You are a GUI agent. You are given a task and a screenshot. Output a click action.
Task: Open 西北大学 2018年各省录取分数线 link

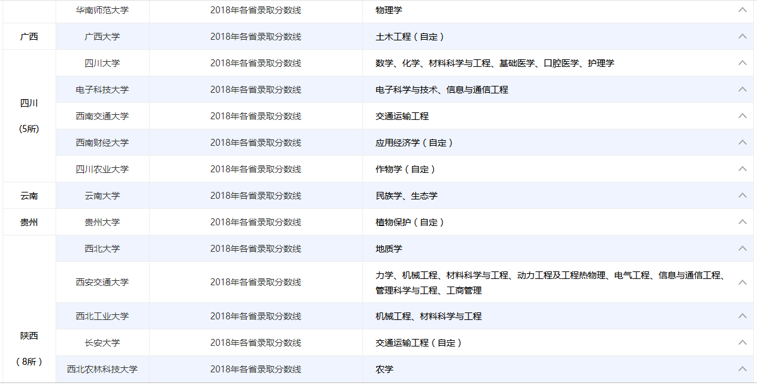pos(256,249)
